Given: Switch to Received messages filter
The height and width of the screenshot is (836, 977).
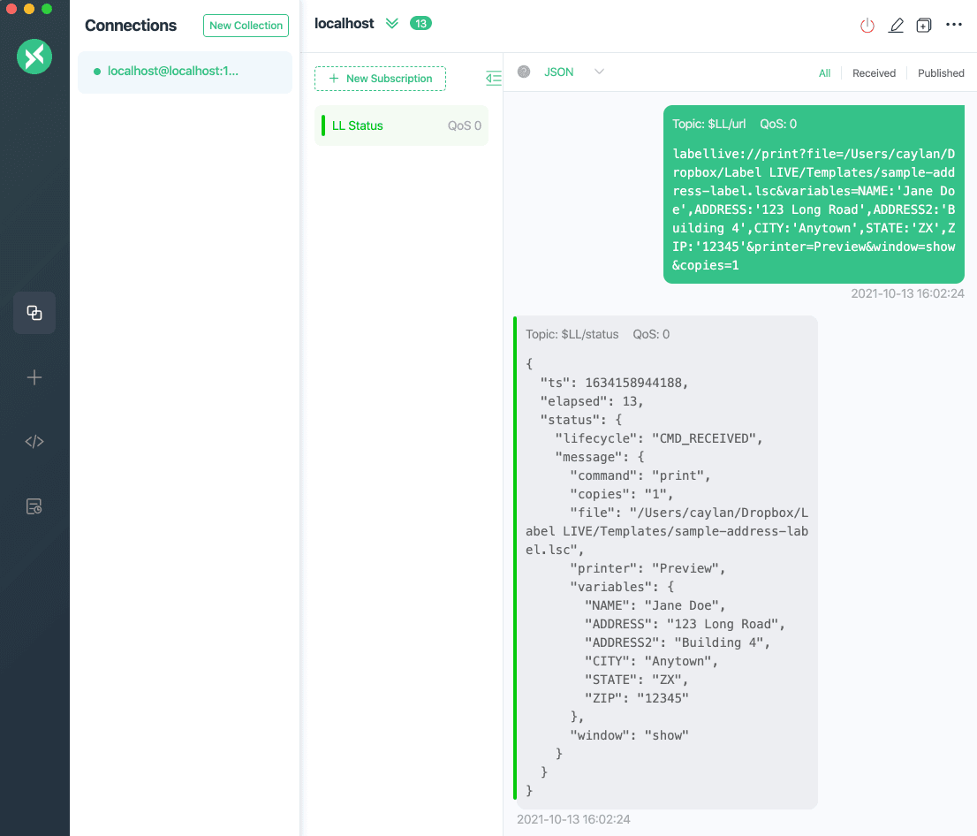Looking at the screenshot, I should point(874,73).
